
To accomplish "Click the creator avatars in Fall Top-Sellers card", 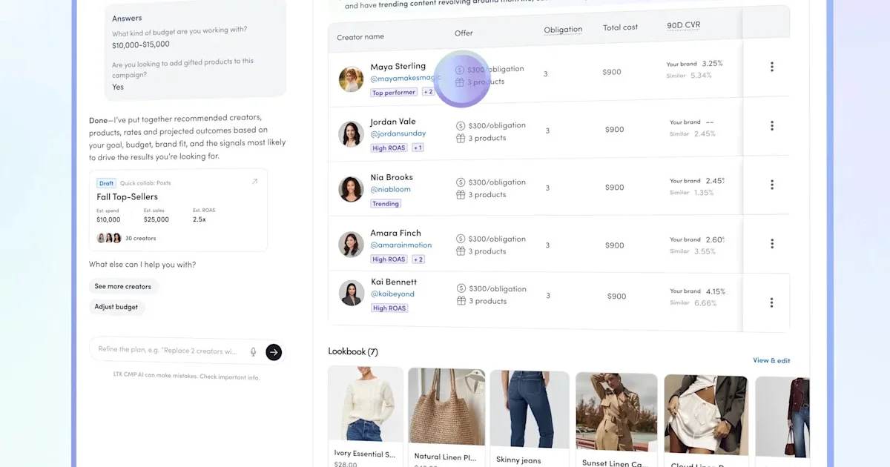I will point(109,239).
